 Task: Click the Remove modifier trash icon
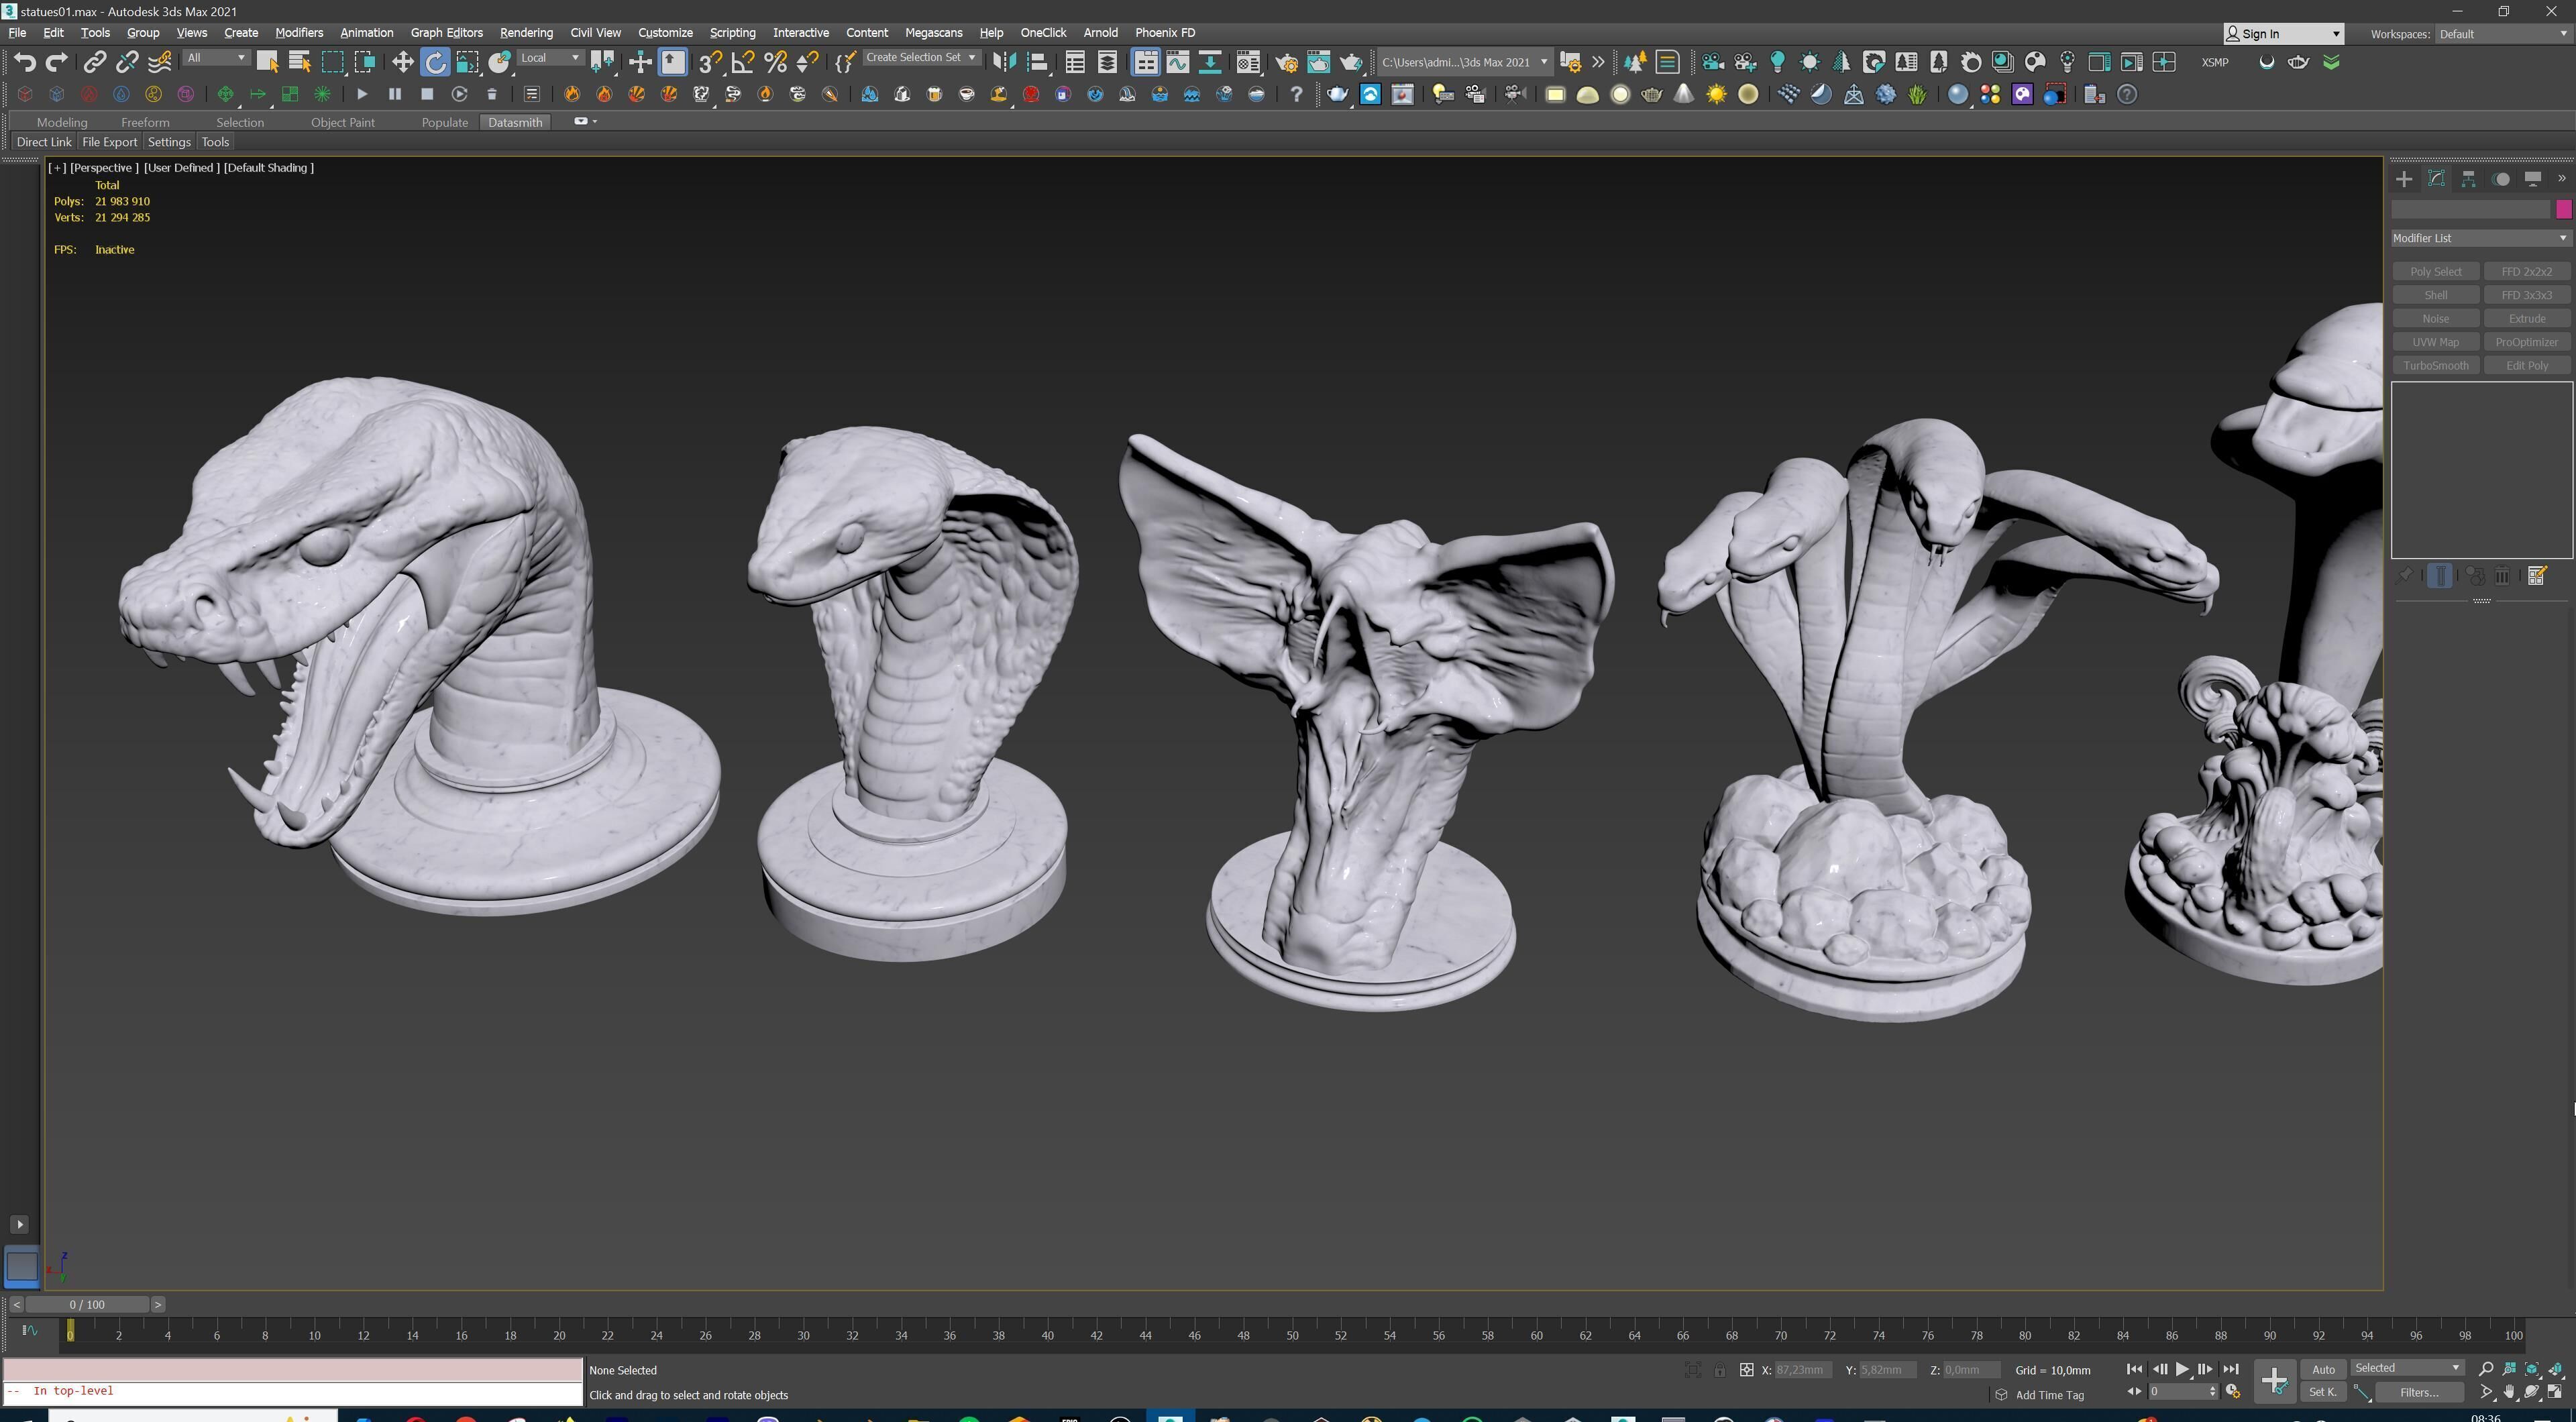click(x=2502, y=575)
